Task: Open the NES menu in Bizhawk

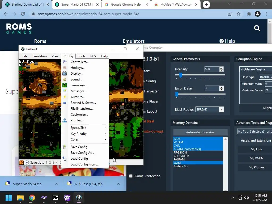Action: (x=93, y=56)
